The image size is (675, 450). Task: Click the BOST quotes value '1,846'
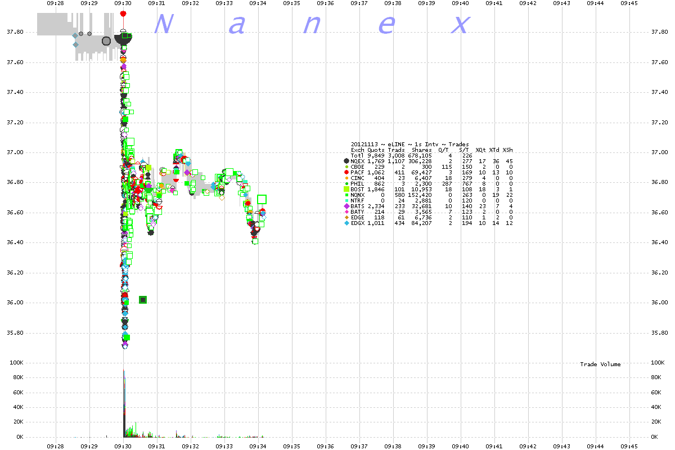click(376, 189)
